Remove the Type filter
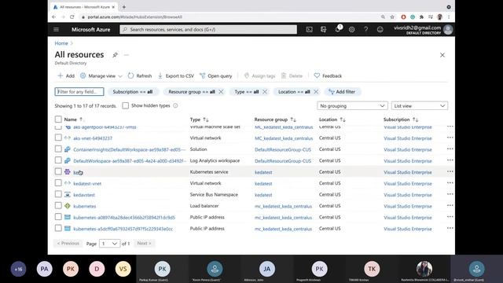The image size is (503, 283). tap(265, 92)
